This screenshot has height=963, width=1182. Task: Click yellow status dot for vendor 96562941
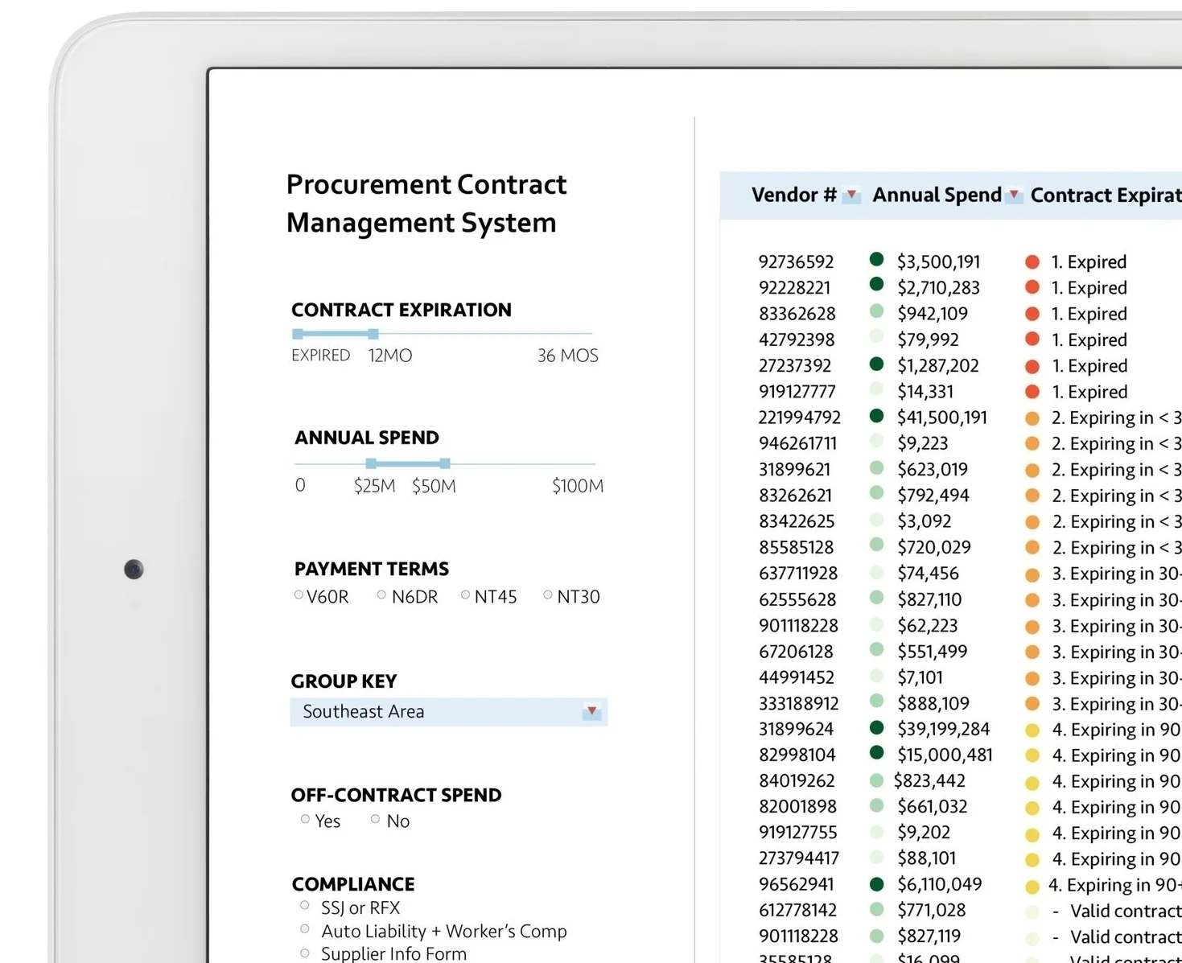point(1032,887)
